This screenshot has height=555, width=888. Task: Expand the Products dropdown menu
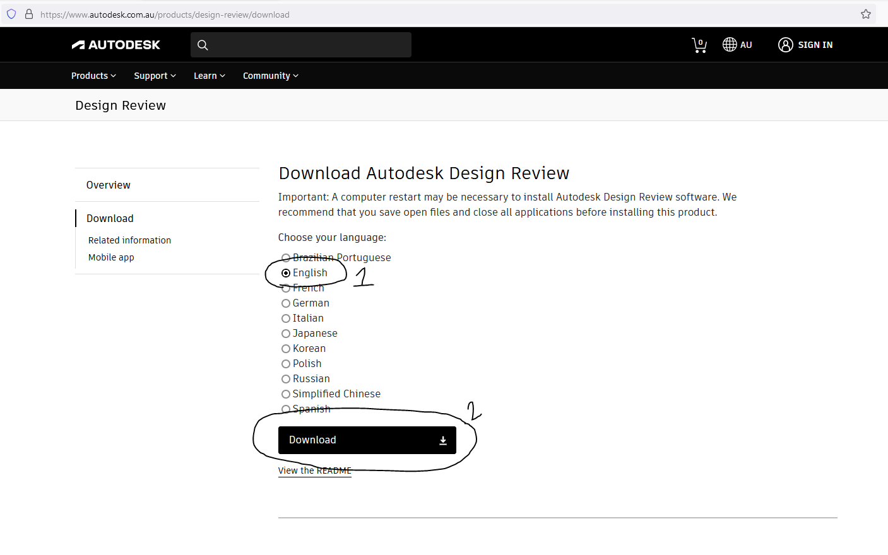pos(93,76)
